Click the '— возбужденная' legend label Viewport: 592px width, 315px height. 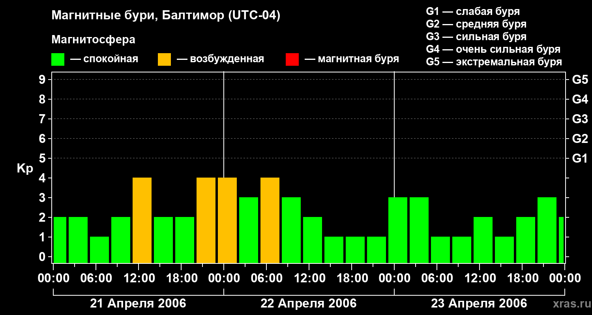tap(220, 59)
